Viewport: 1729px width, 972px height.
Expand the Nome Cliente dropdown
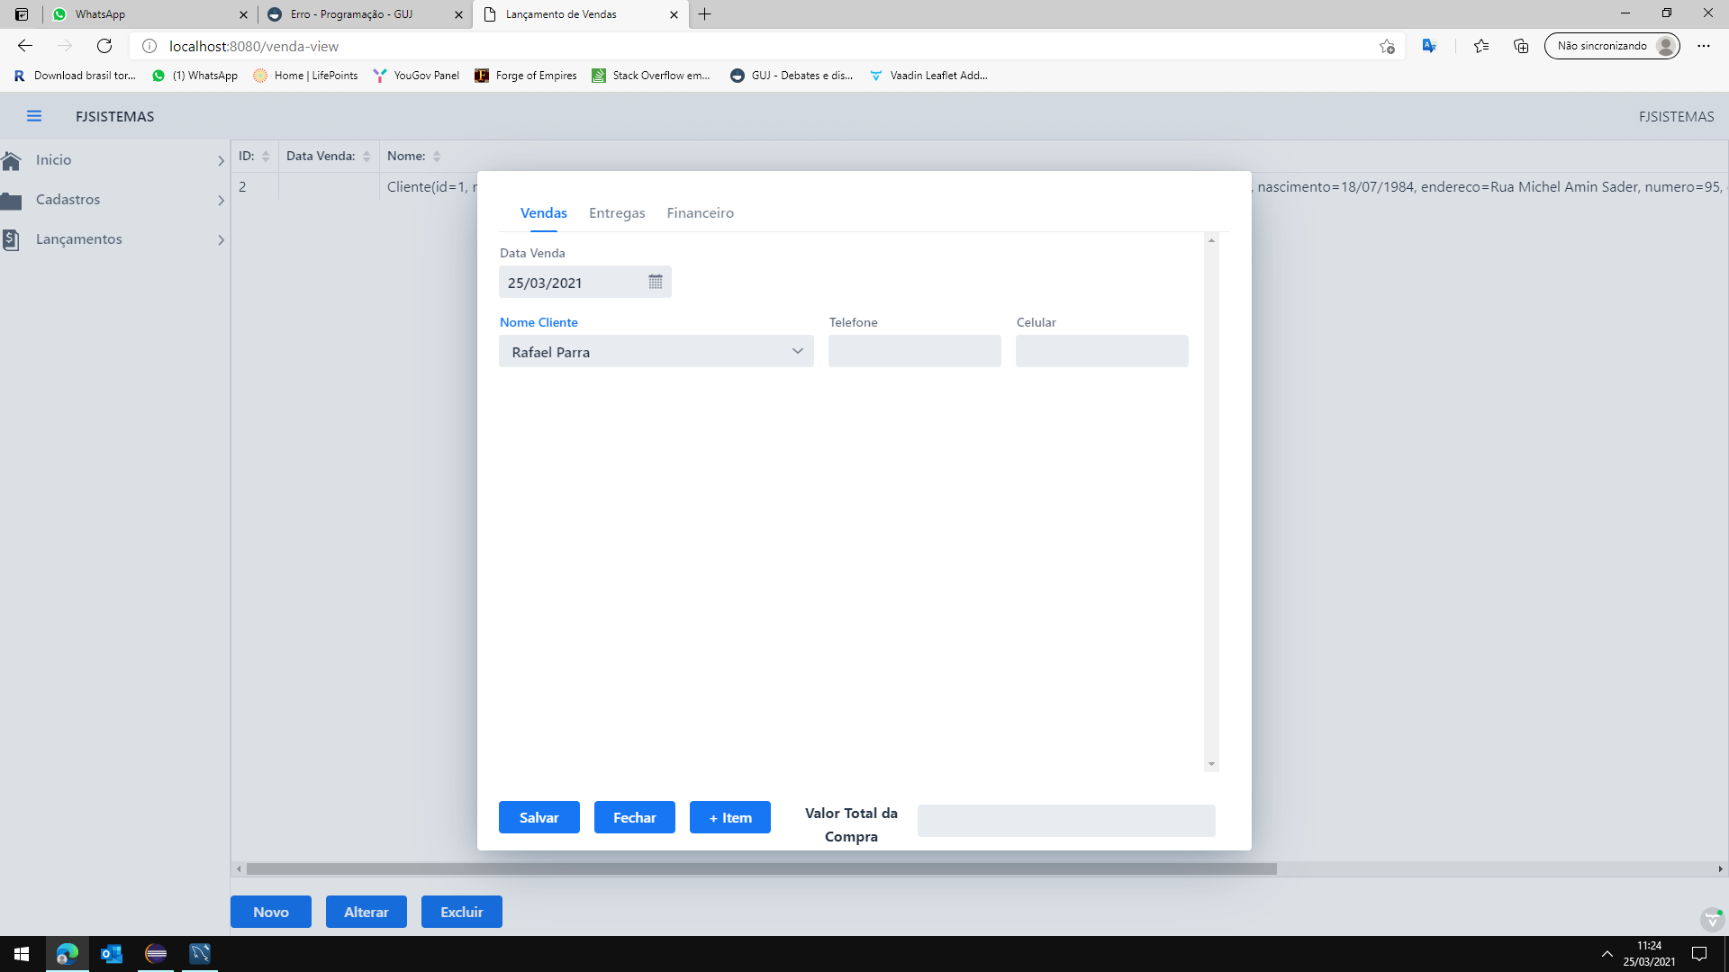[x=797, y=351]
